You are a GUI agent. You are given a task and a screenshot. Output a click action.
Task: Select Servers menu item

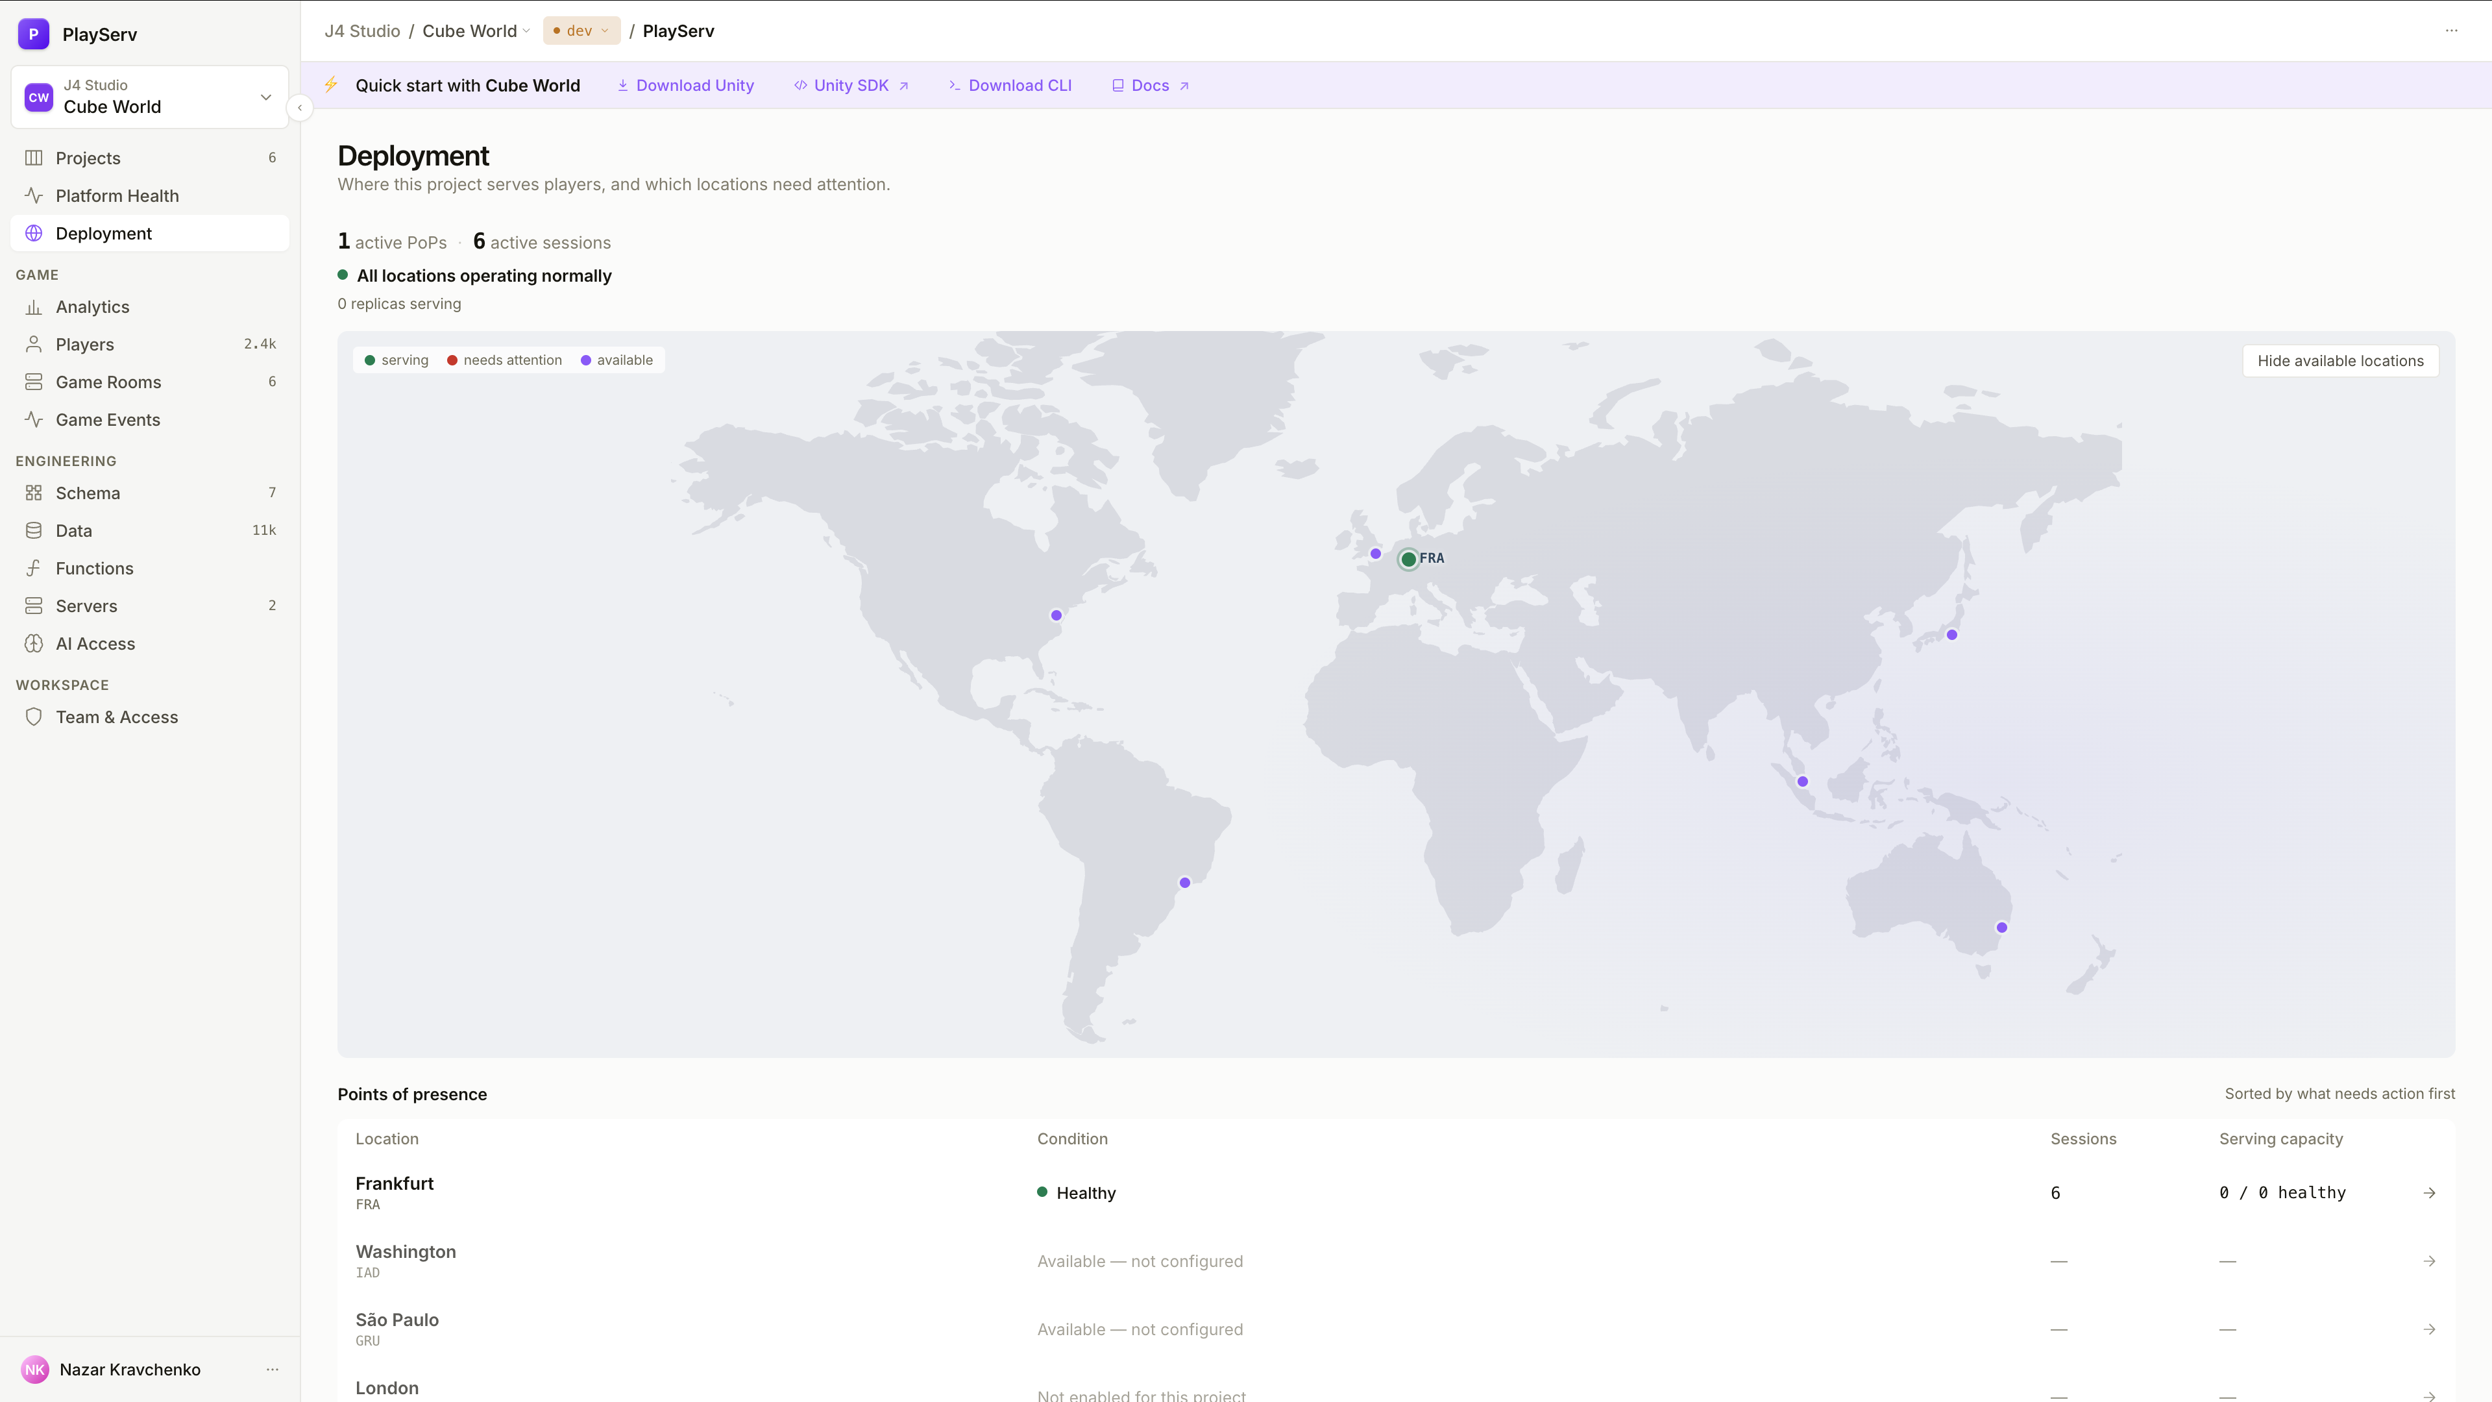click(150, 606)
